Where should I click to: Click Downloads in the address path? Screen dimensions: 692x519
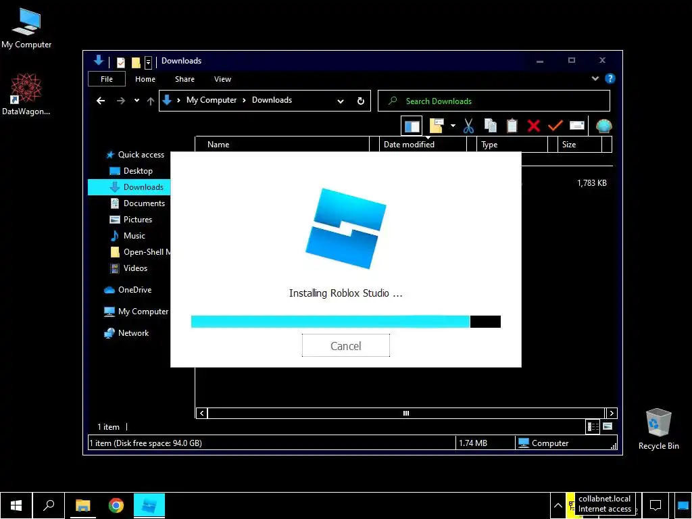tap(272, 100)
